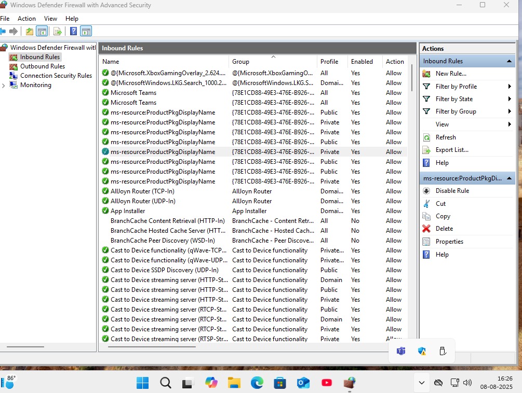522x393 pixels.
Task: Click the Export List toolbar icon
Action: pyautogui.click(x=58, y=32)
